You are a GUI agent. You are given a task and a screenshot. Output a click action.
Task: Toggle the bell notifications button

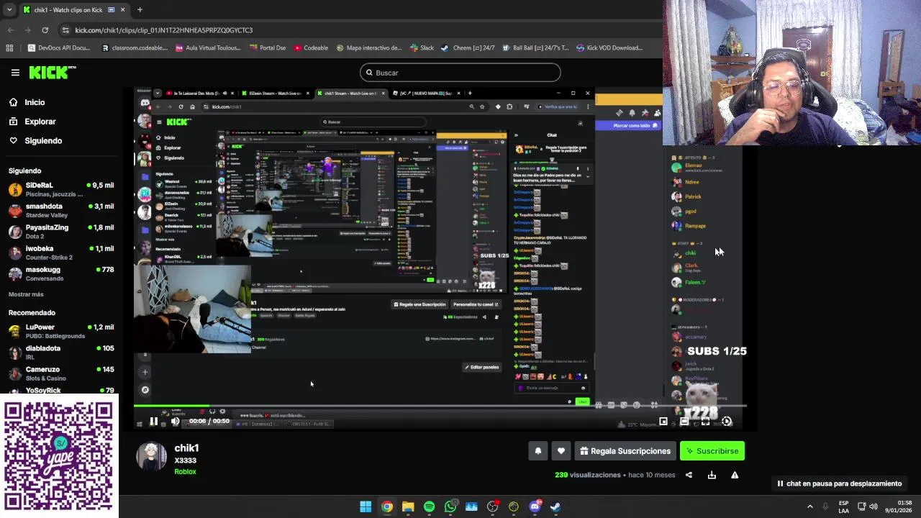(x=537, y=451)
